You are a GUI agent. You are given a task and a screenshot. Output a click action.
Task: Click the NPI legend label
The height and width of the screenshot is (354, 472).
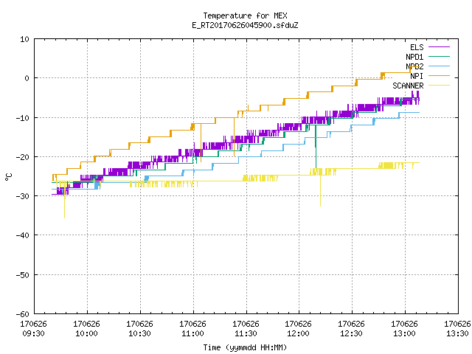[x=417, y=76]
